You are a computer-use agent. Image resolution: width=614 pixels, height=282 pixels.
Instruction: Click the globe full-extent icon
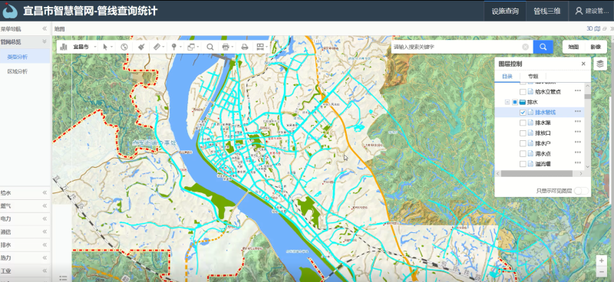124,47
